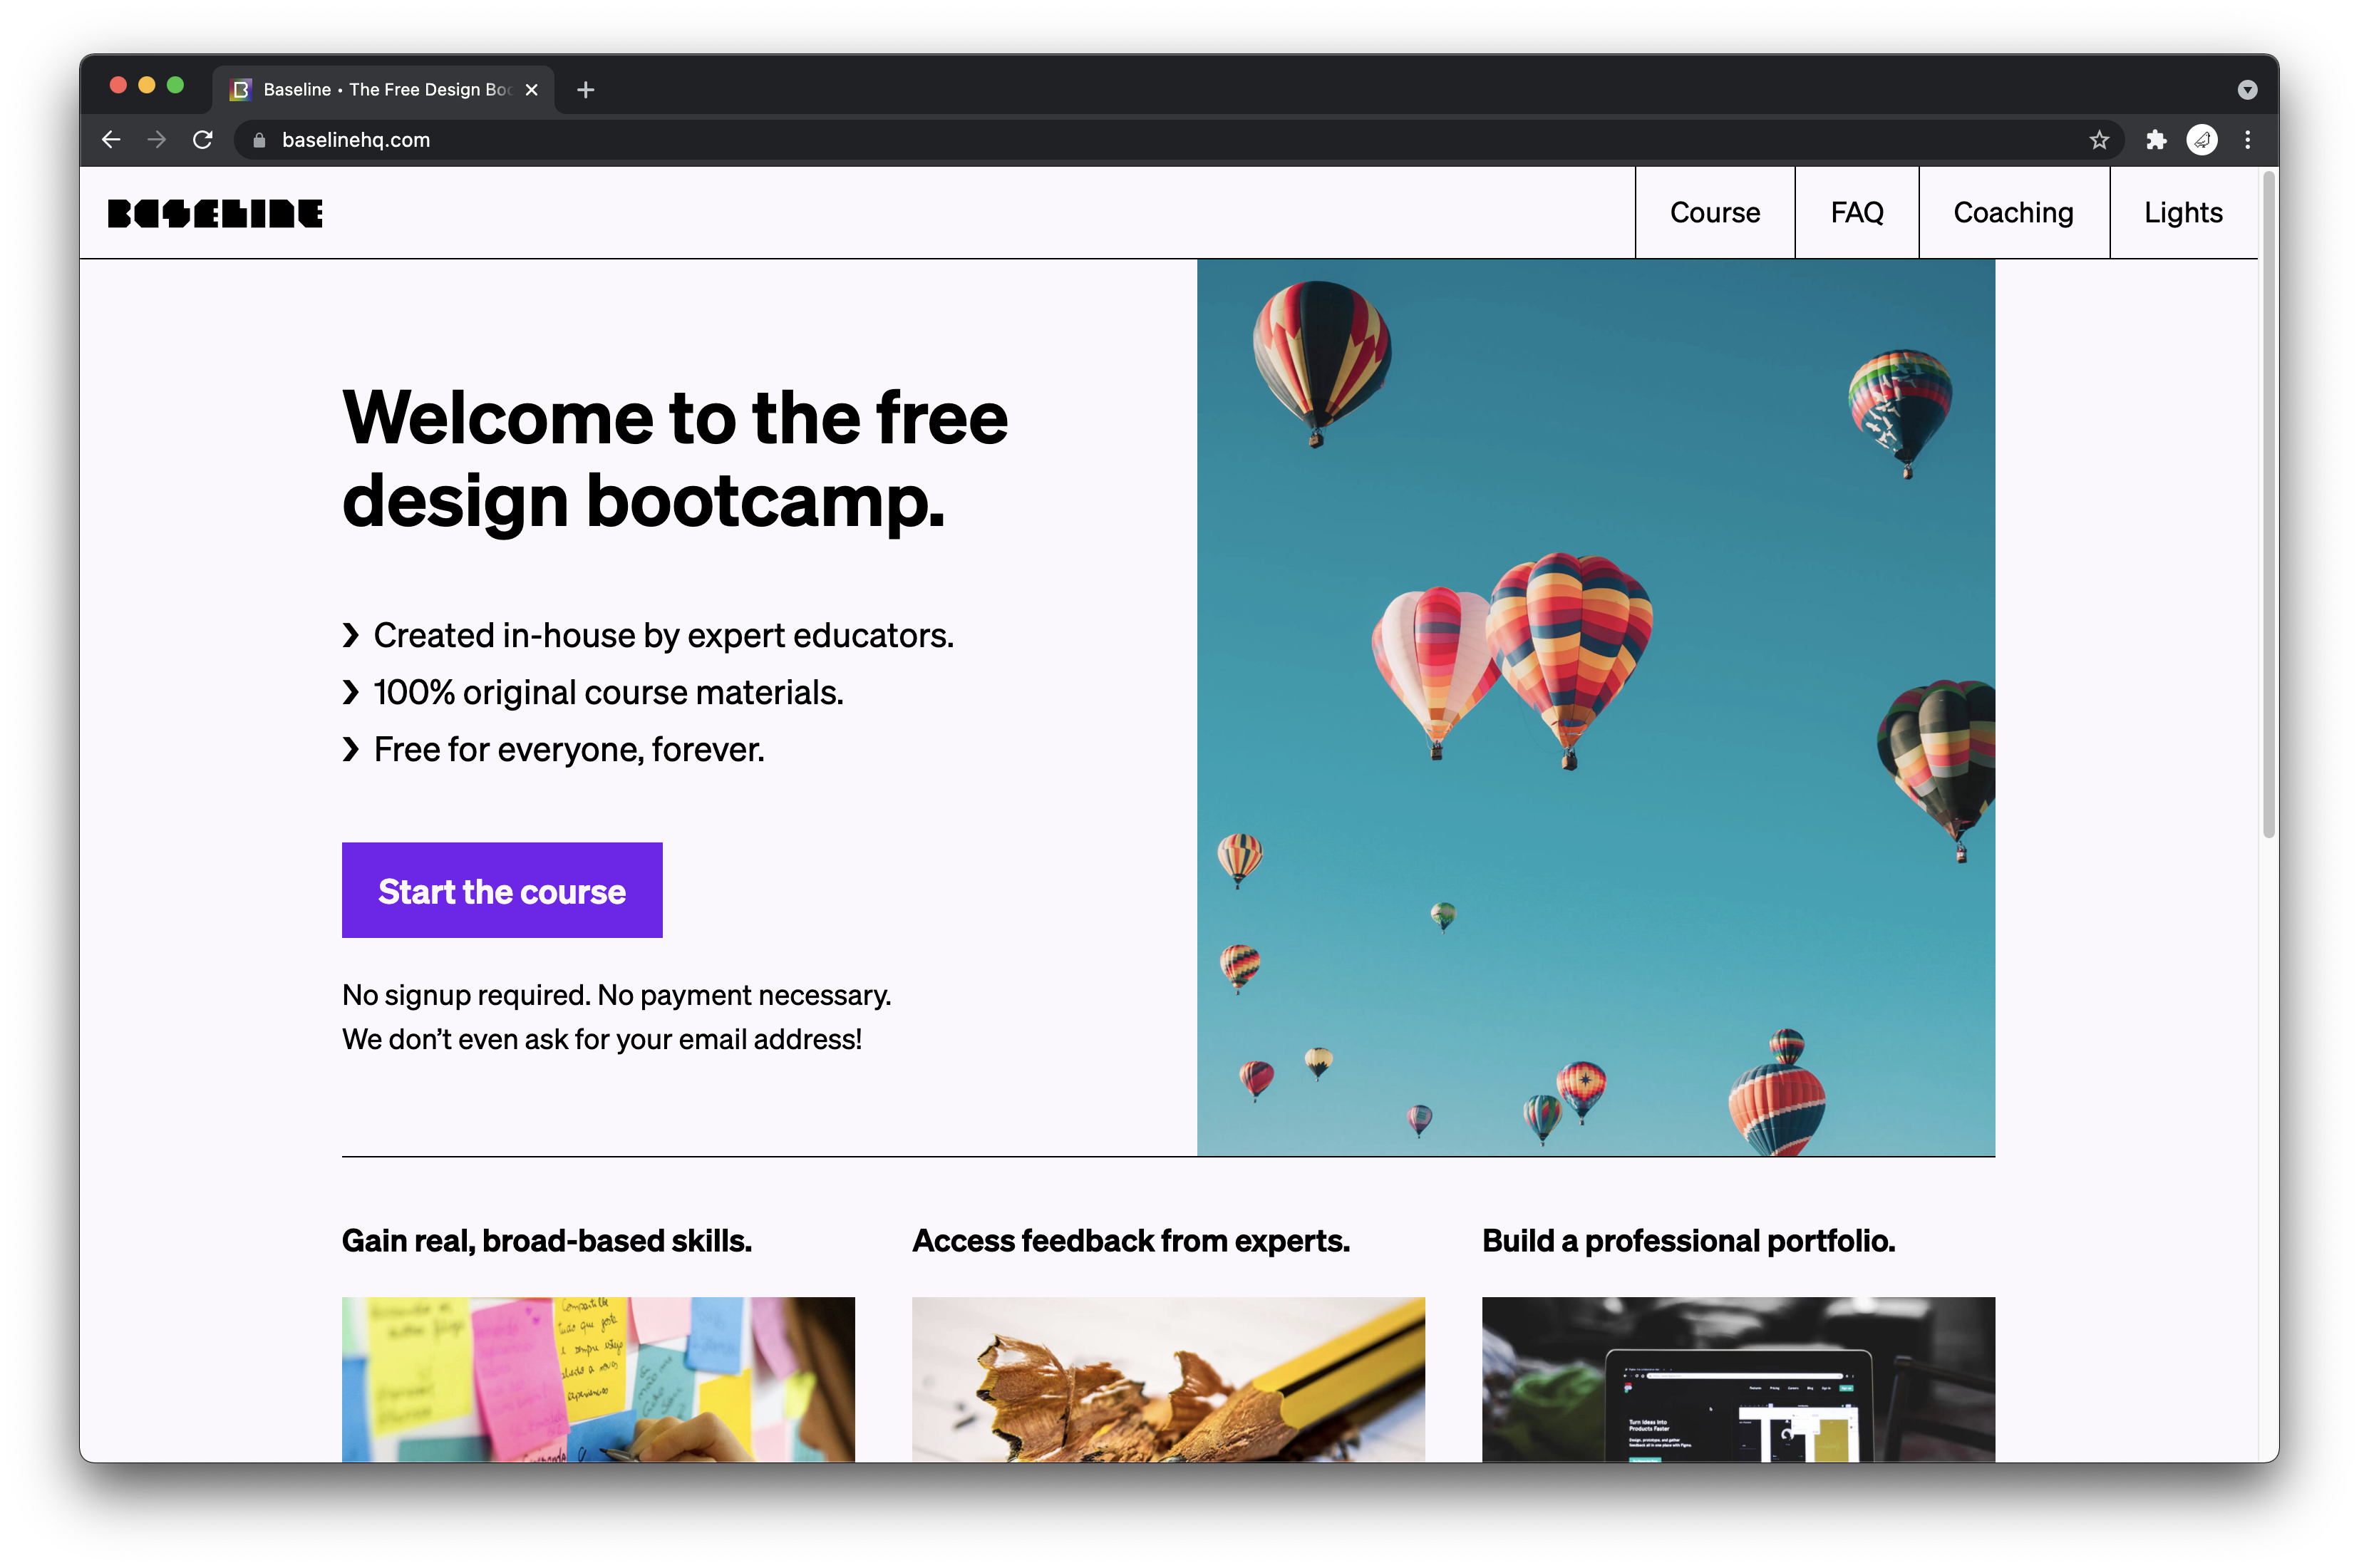The image size is (2359, 1568).
Task: Click the Baseline logo
Action: pos(215,213)
